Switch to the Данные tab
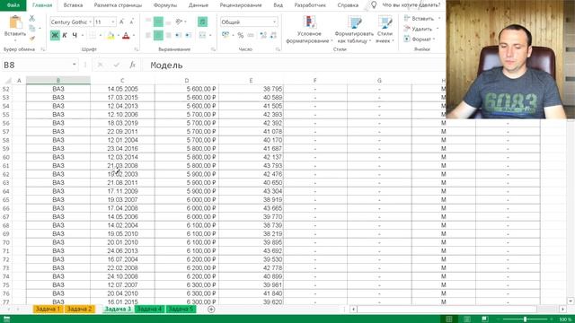Image resolution: width=575 pixels, height=323 pixels. pyautogui.click(x=199, y=5)
